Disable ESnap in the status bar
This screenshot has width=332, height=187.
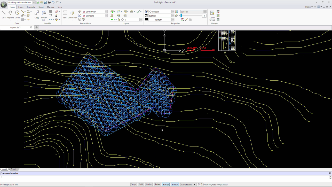(166, 184)
